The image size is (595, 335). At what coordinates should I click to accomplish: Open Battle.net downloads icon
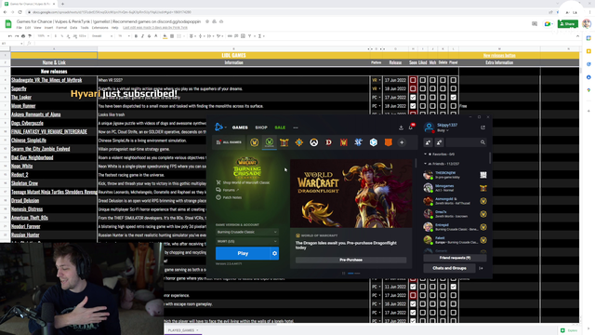[x=401, y=127]
